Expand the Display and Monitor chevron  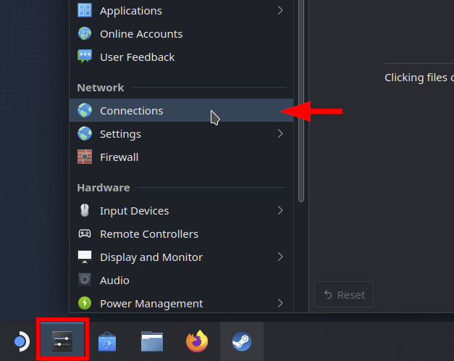(280, 257)
